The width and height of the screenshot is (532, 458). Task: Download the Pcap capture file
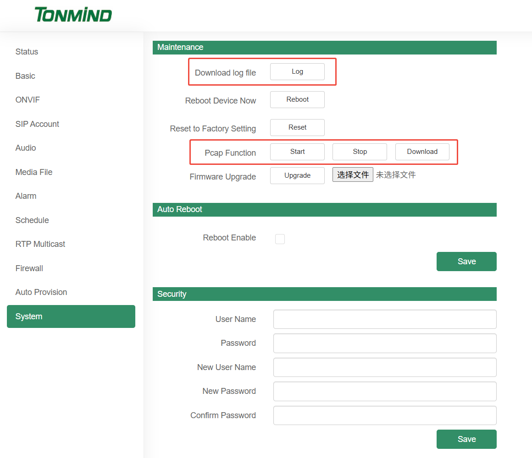pyautogui.click(x=422, y=152)
